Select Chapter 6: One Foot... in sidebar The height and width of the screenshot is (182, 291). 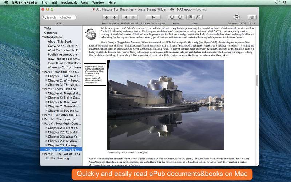[64, 102]
